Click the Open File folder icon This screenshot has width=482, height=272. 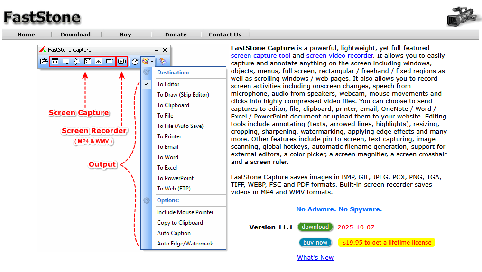tap(44, 61)
